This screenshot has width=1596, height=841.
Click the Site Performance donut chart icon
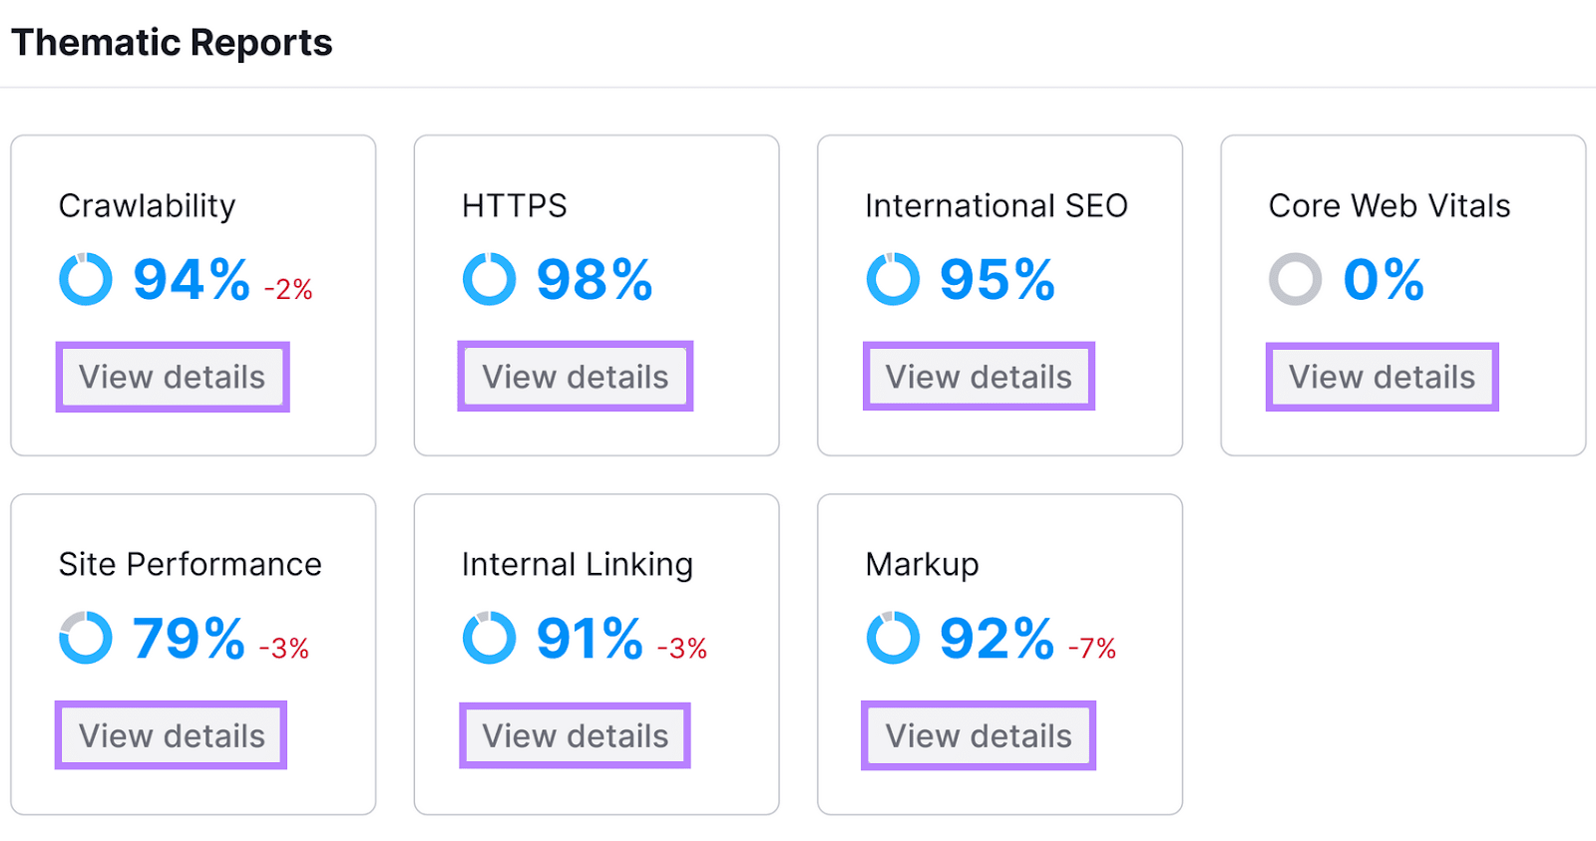click(x=86, y=638)
